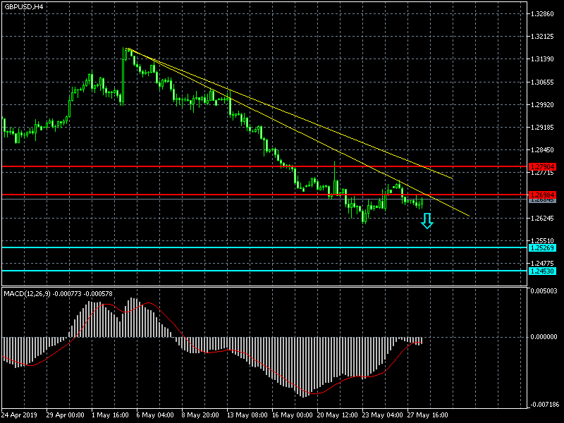This screenshot has width=564, height=423.
Task: Select the 13 May 08:00 time label
Action: [x=247, y=415]
